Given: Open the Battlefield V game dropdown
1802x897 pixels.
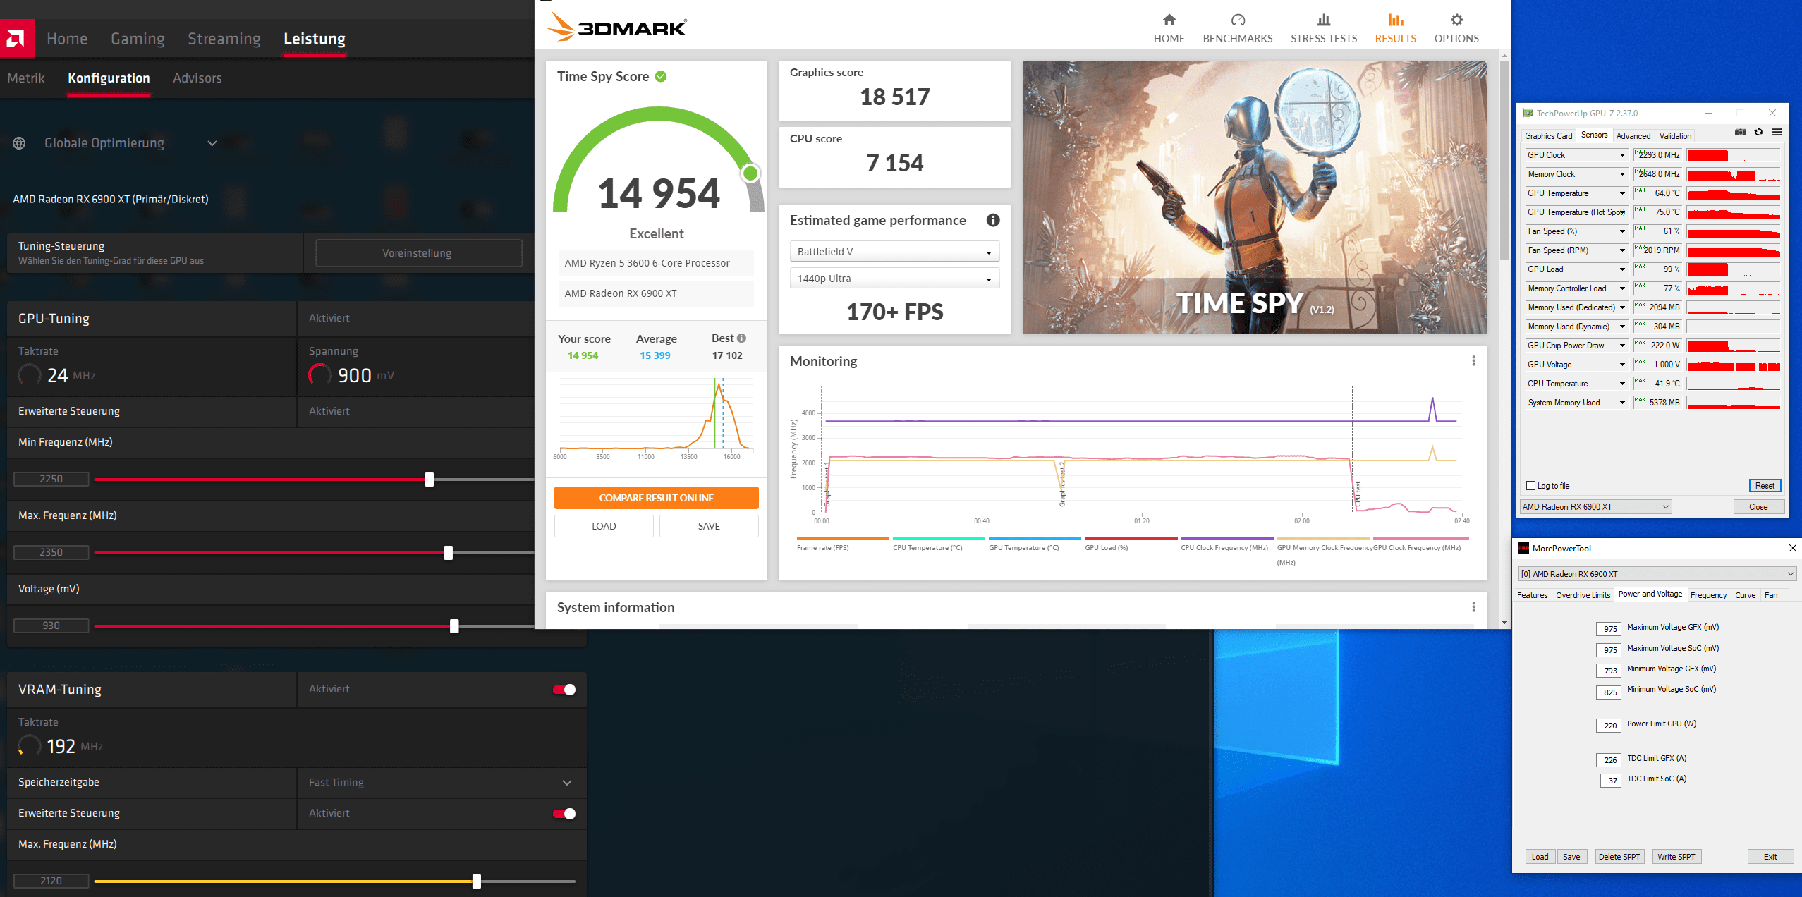Looking at the screenshot, I should coord(894,252).
